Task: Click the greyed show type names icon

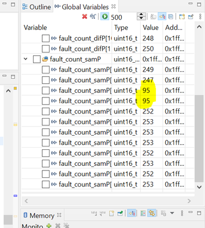Action: click(x=153, y=17)
